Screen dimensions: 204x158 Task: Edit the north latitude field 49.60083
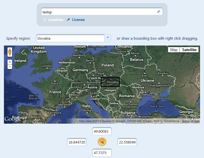click(x=102, y=131)
